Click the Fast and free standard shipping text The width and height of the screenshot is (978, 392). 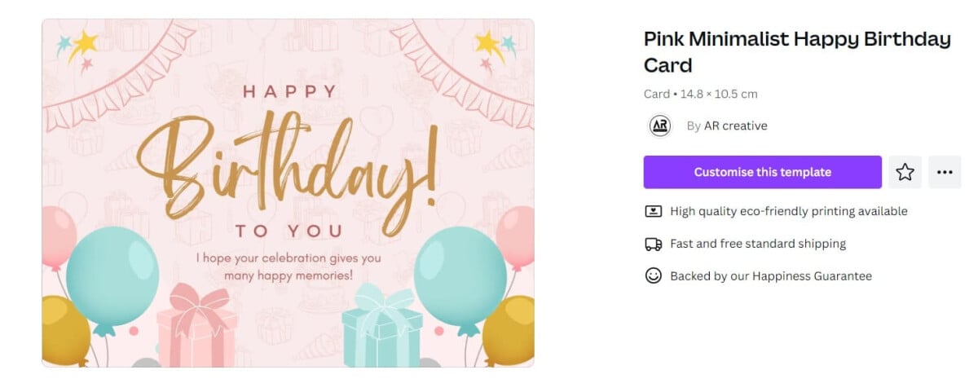click(x=757, y=244)
